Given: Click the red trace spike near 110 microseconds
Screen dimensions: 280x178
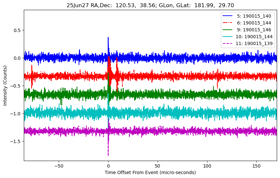Looking at the screenshot, I should tap(217, 79).
